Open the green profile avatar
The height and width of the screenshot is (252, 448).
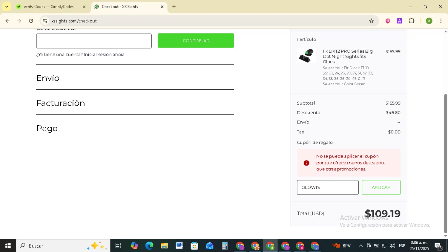pyautogui.click(x=429, y=21)
